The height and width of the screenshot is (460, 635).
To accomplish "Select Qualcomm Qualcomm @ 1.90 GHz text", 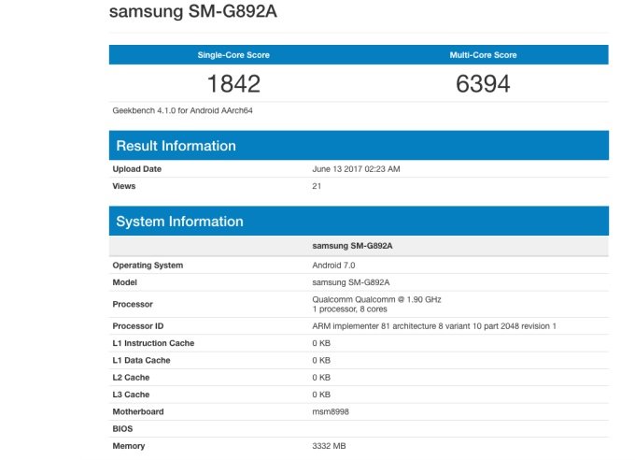I will (376, 299).
